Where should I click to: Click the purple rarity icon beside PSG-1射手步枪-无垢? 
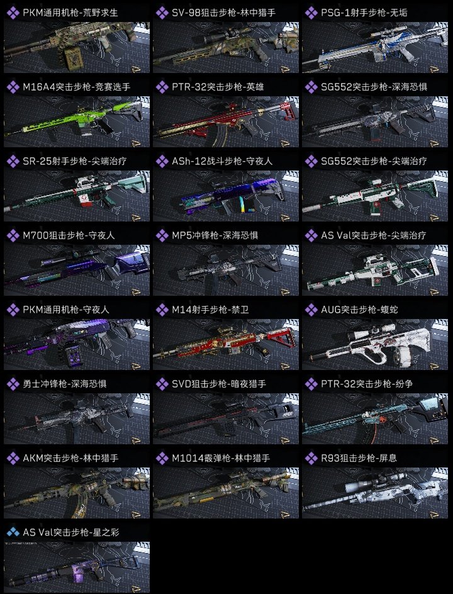[x=311, y=13]
